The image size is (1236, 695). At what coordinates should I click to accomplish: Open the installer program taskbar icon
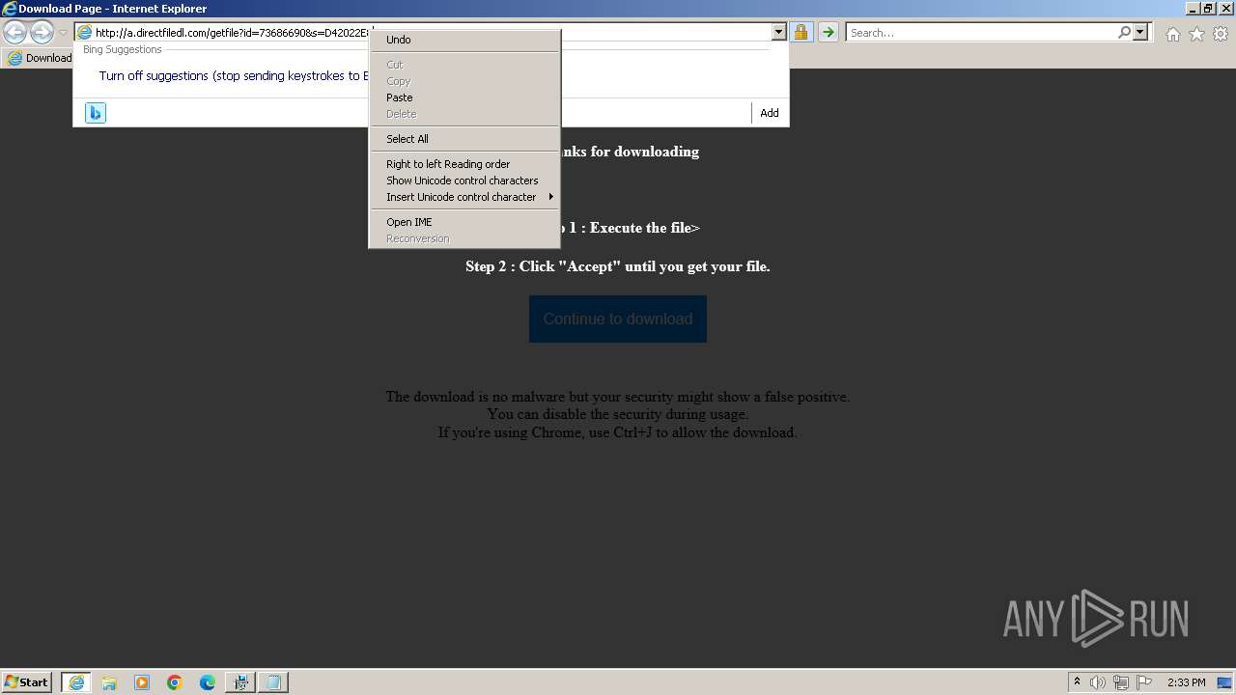click(x=240, y=682)
